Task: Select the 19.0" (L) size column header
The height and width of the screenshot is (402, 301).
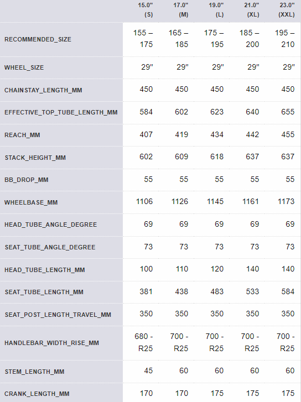Action: click(x=216, y=10)
